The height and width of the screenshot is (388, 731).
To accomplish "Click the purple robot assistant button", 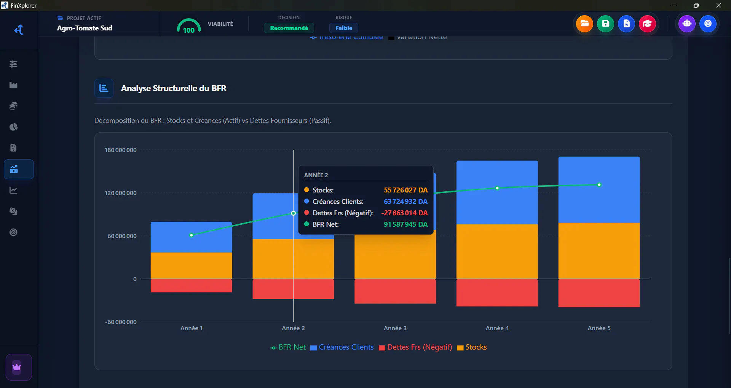I will [x=687, y=24].
